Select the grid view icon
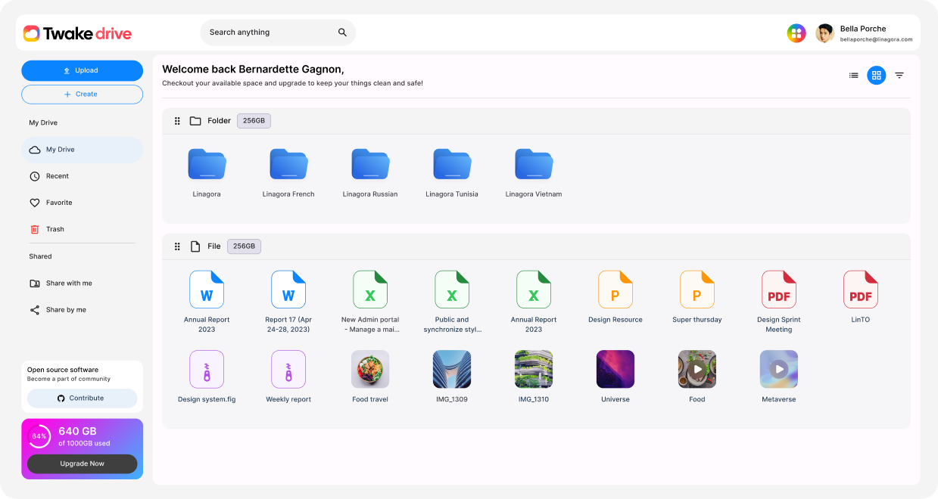The width and height of the screenshot is (938, 499). 876,75
